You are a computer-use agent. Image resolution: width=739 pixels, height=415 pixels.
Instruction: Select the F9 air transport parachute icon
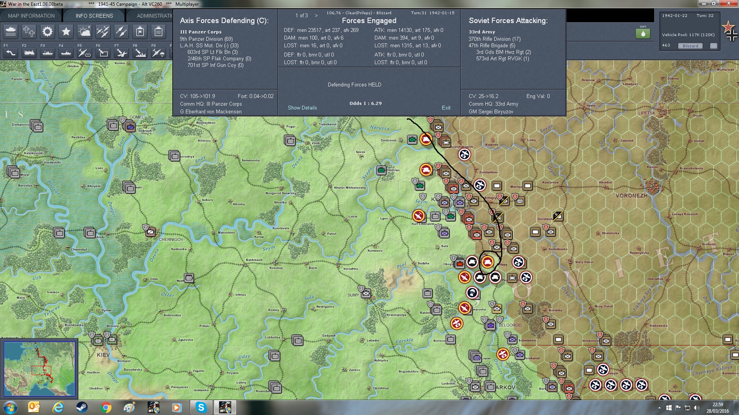coord(159,53)
